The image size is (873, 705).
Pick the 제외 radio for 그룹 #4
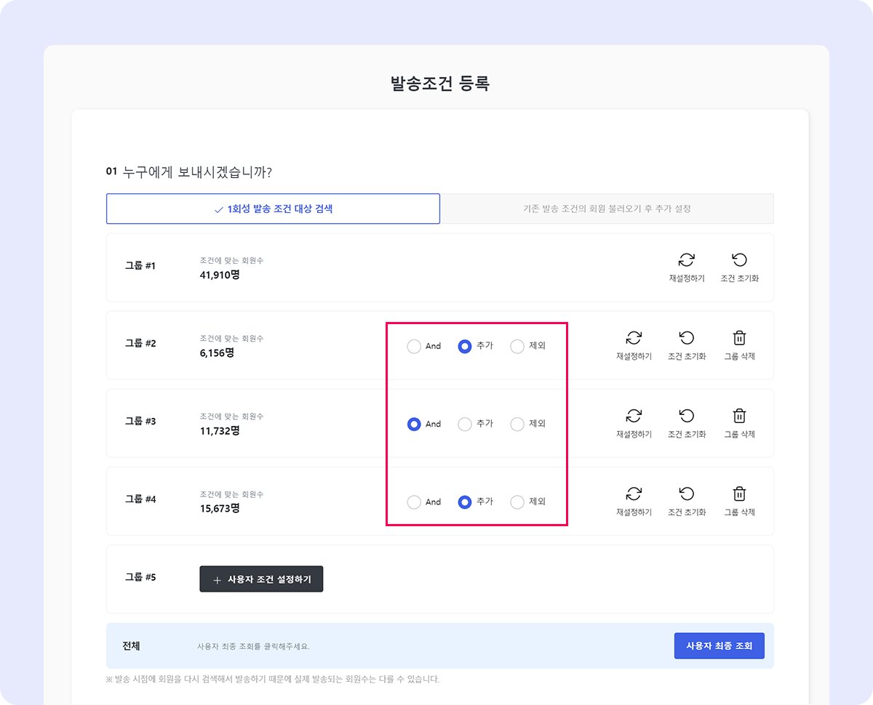coord(517,501)
